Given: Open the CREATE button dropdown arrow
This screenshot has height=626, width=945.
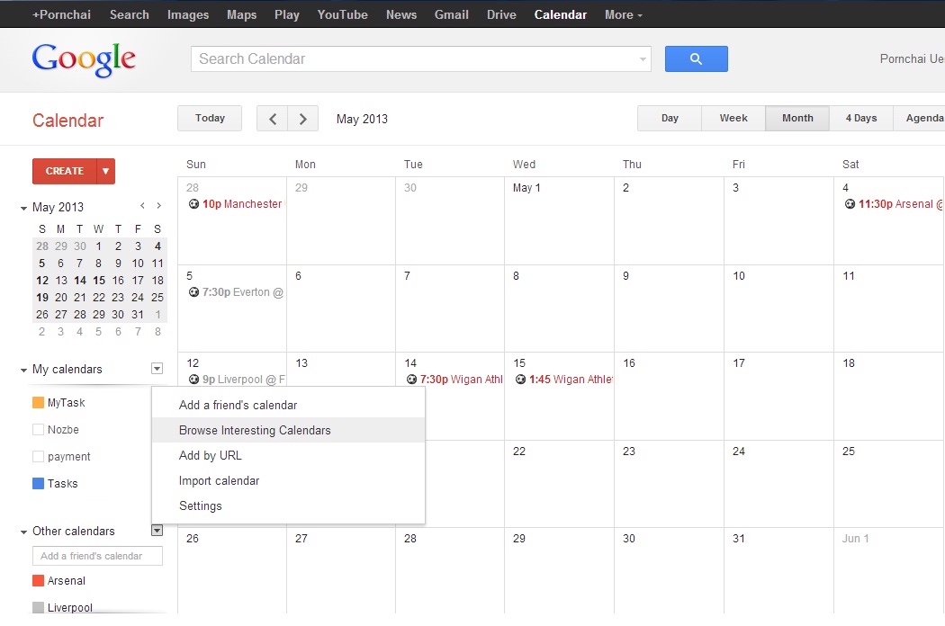Looking at the screenshot, I should pos(105,171).
